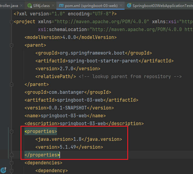This screenshot has height=174, width=193.
Task: Click the Springboot03WebApplicationTests tab's class icon
Action: click(x=129, y=5)
